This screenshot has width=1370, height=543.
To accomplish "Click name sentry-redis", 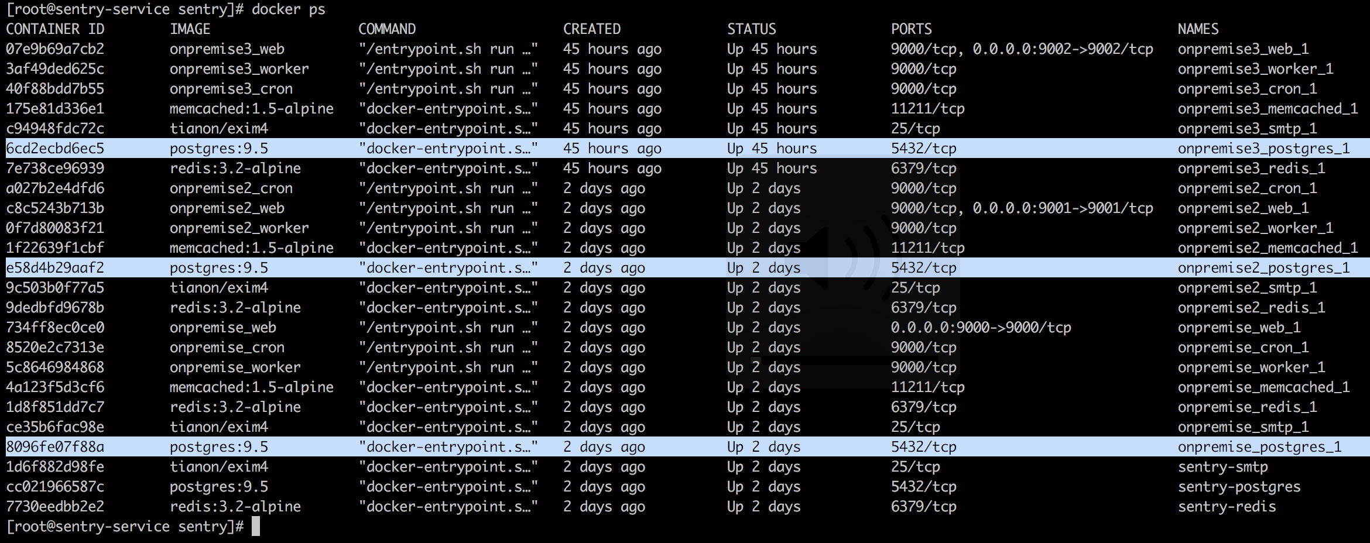I will pos(1227,507).
